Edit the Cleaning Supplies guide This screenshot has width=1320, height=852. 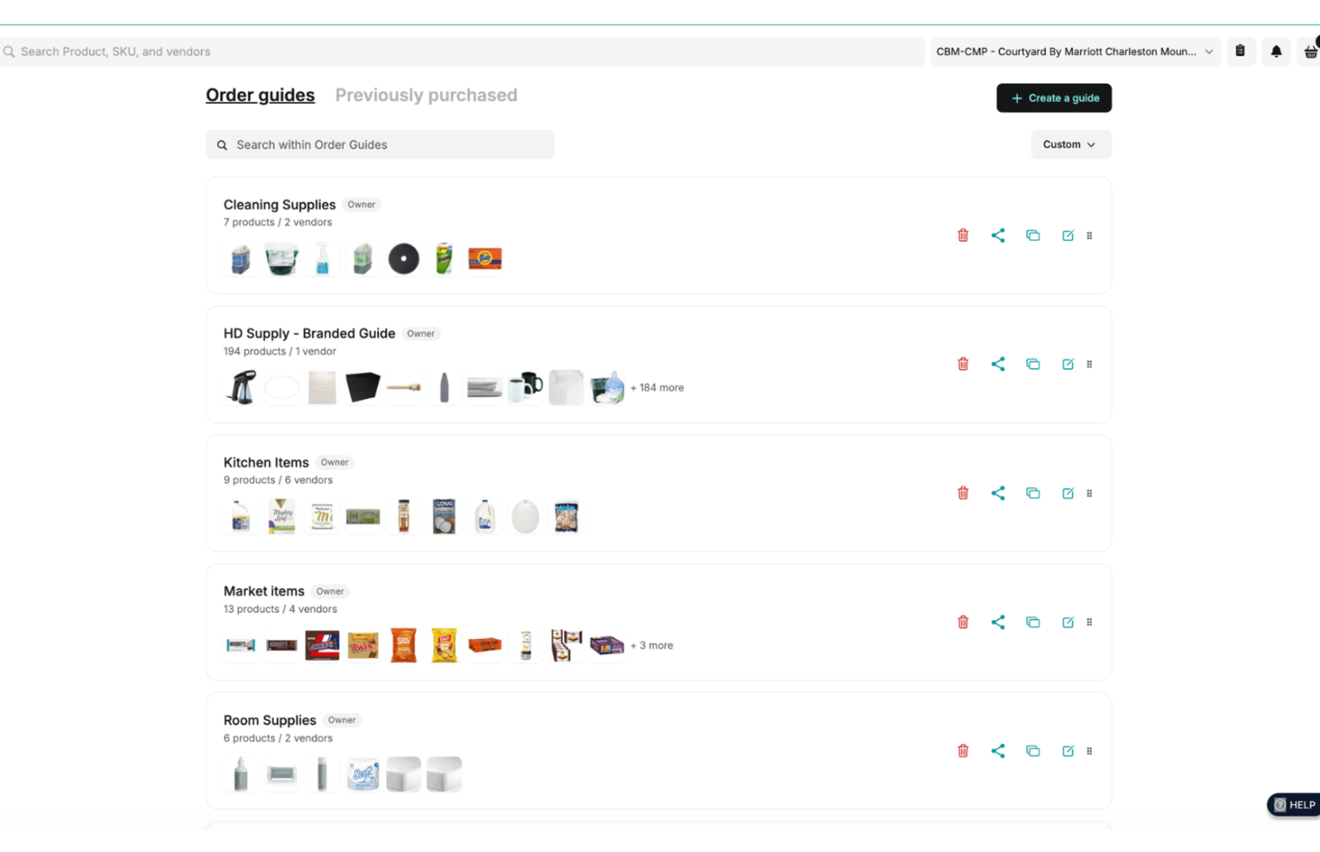[x=1068, y=235]
